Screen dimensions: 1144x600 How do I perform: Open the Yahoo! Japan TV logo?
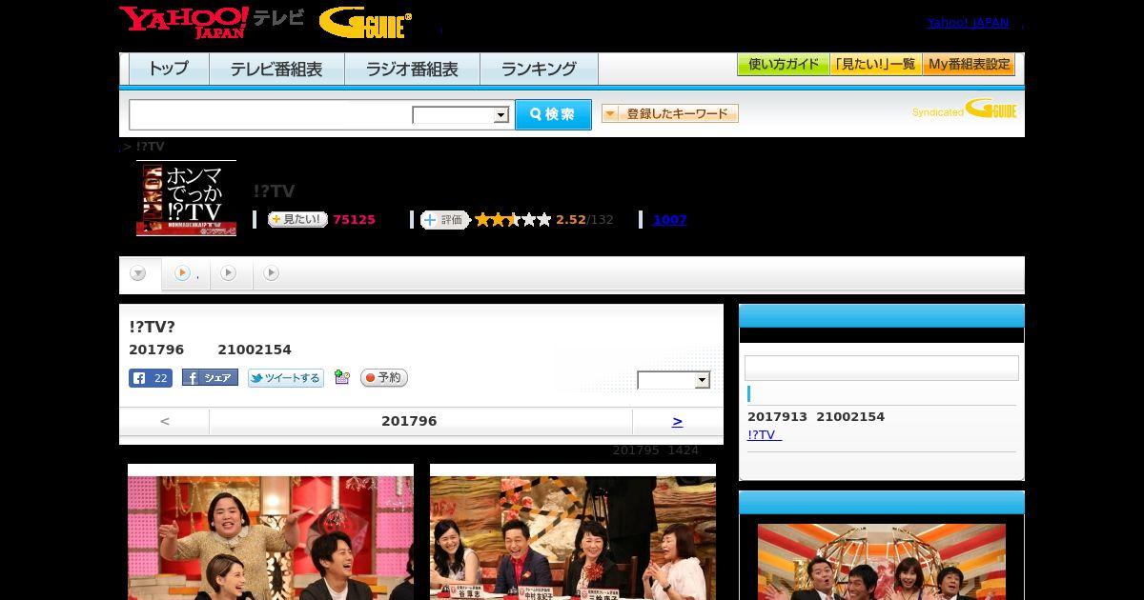211,22
